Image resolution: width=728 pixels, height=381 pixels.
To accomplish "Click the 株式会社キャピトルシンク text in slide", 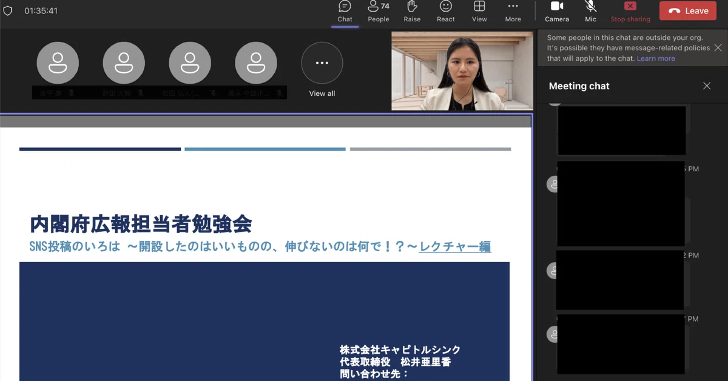I will 400,350.
